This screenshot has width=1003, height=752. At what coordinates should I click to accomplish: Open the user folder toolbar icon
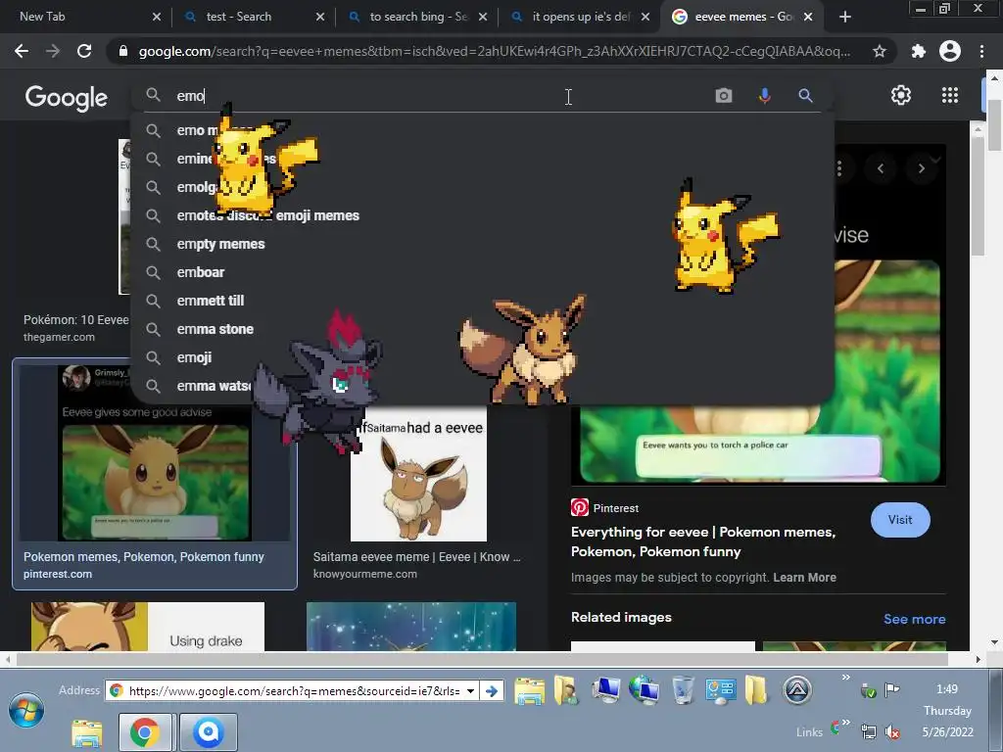567,690
